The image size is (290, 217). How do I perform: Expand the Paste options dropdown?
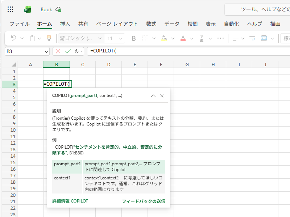[x=40, y=38]
